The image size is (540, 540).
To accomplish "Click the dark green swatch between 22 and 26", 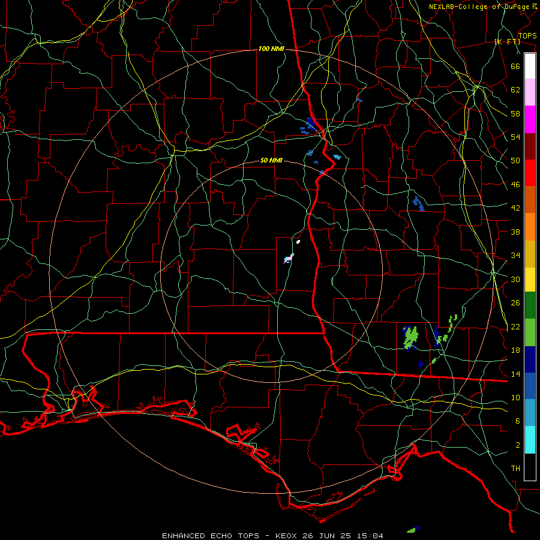I will pyautogui.click(x=530, y=305).
